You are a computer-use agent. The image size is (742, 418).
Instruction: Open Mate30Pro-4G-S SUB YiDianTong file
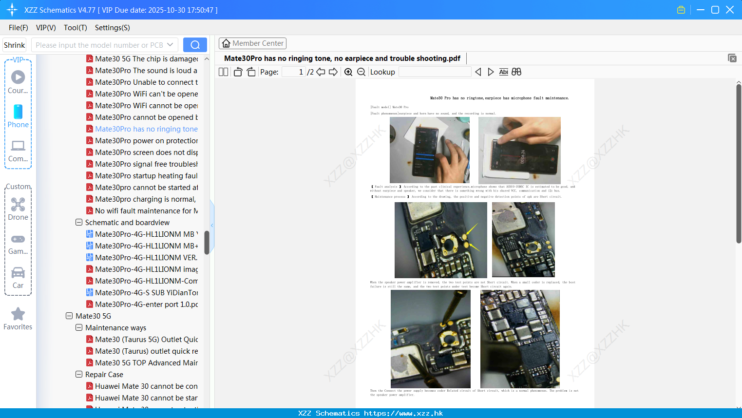[x=142, y=292]
